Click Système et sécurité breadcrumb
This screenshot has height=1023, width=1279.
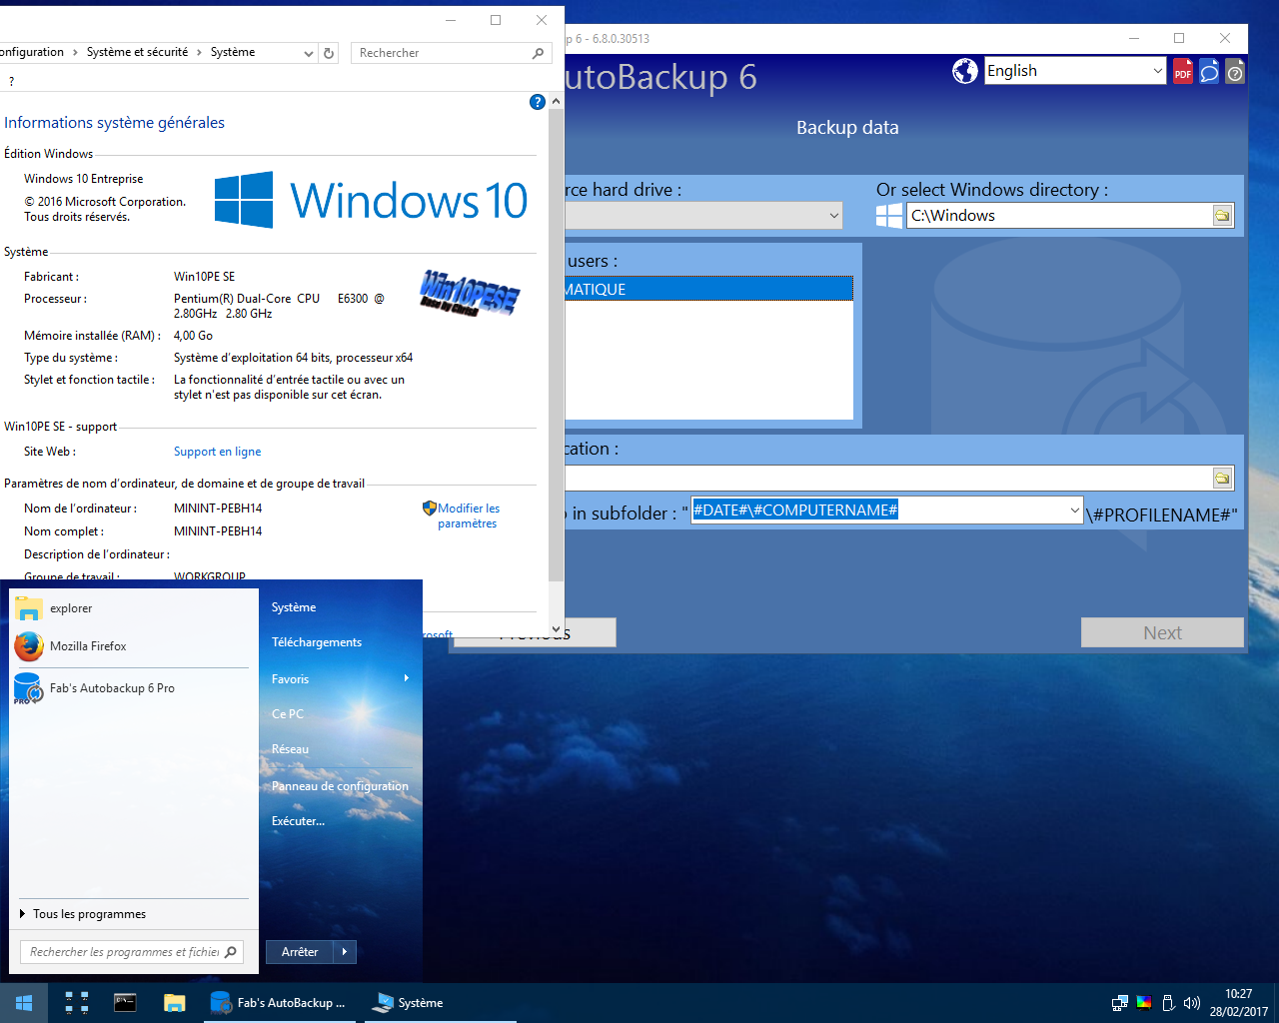(x=137, y=52)
